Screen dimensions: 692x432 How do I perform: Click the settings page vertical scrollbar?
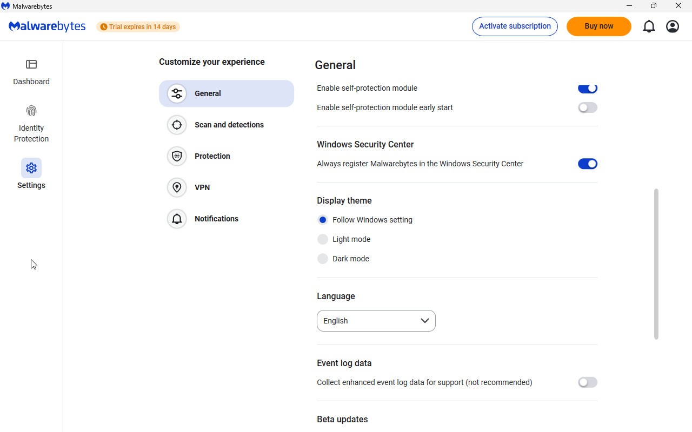point(656,264)
